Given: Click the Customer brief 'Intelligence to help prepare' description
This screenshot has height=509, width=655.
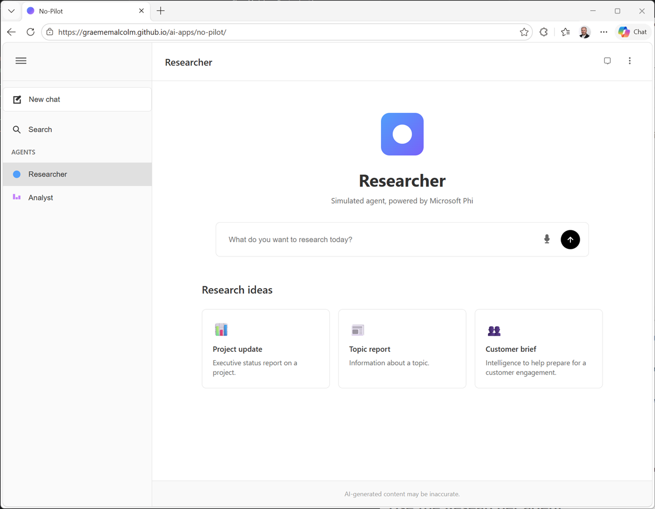Looking at the screenshot, I should coord(536,368).
